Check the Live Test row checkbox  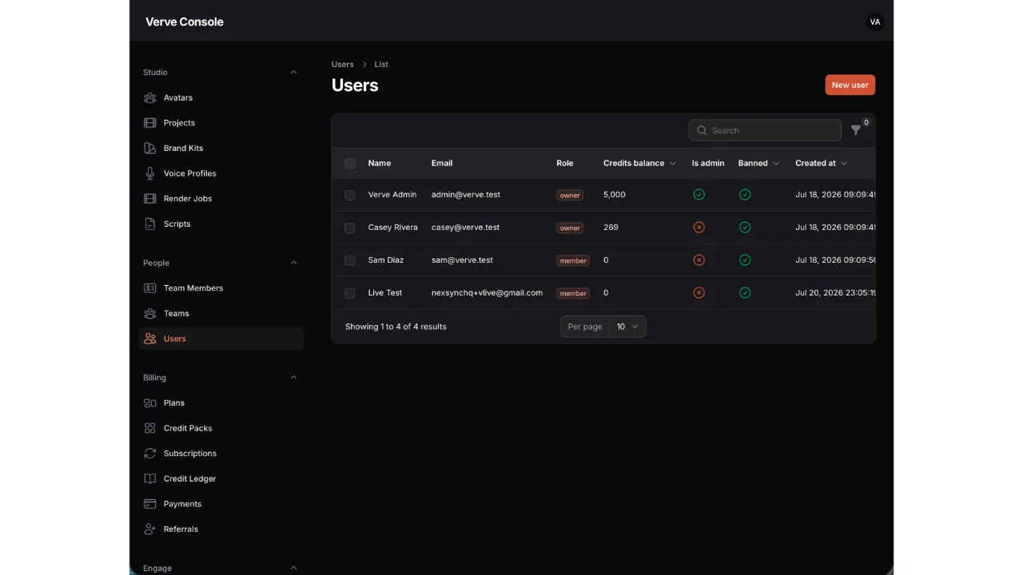click(350, 293)
